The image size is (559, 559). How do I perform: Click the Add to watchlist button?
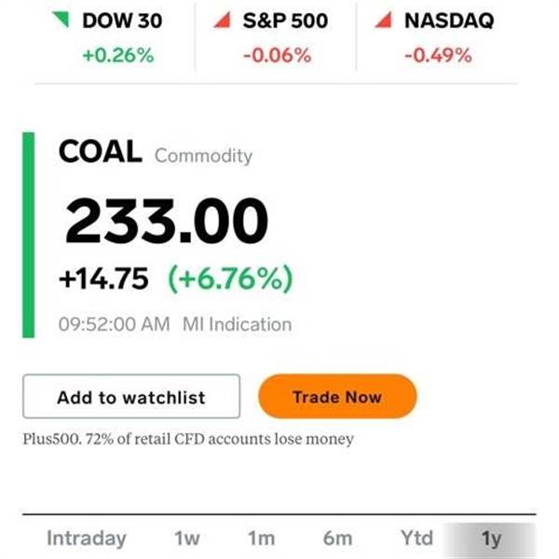[131, 396]
